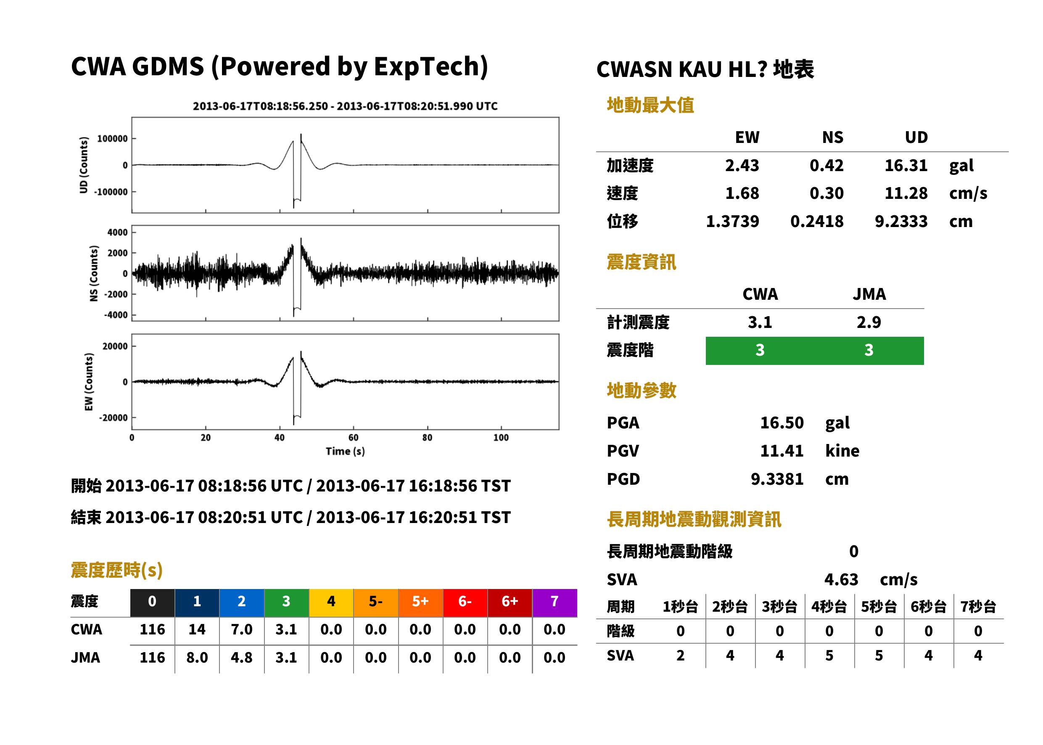Select the PGA value 16.50
This screenshot has width=1043, height=745.
tap(782, 423)
